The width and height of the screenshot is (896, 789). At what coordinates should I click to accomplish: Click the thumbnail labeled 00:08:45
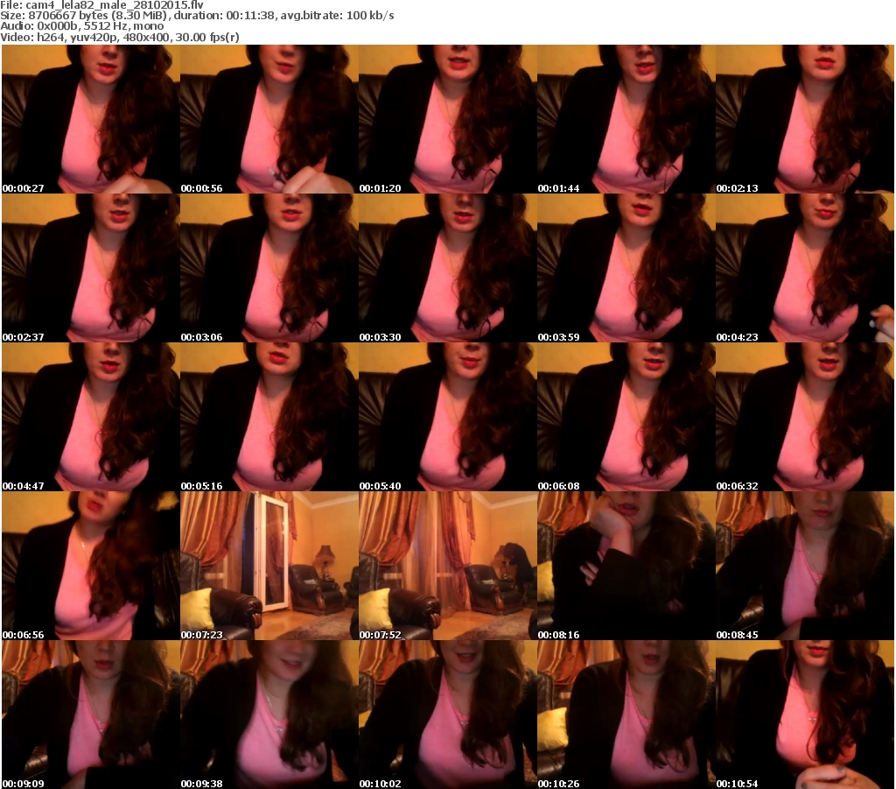[x=805, y=566]
